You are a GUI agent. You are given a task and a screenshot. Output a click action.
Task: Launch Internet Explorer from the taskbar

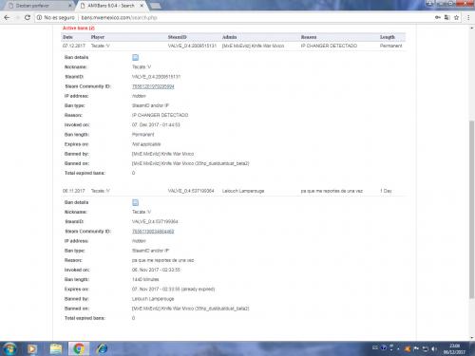pos(102,348)
